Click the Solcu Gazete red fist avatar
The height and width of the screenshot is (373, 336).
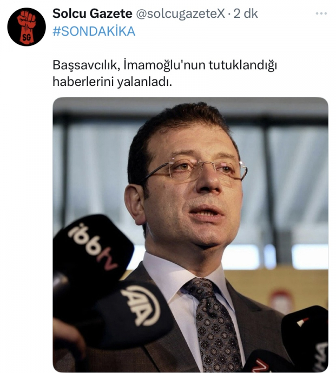[27, 27]
